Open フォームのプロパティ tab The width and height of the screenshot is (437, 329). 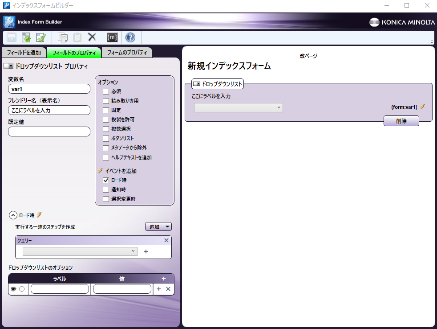click(127, 53)
